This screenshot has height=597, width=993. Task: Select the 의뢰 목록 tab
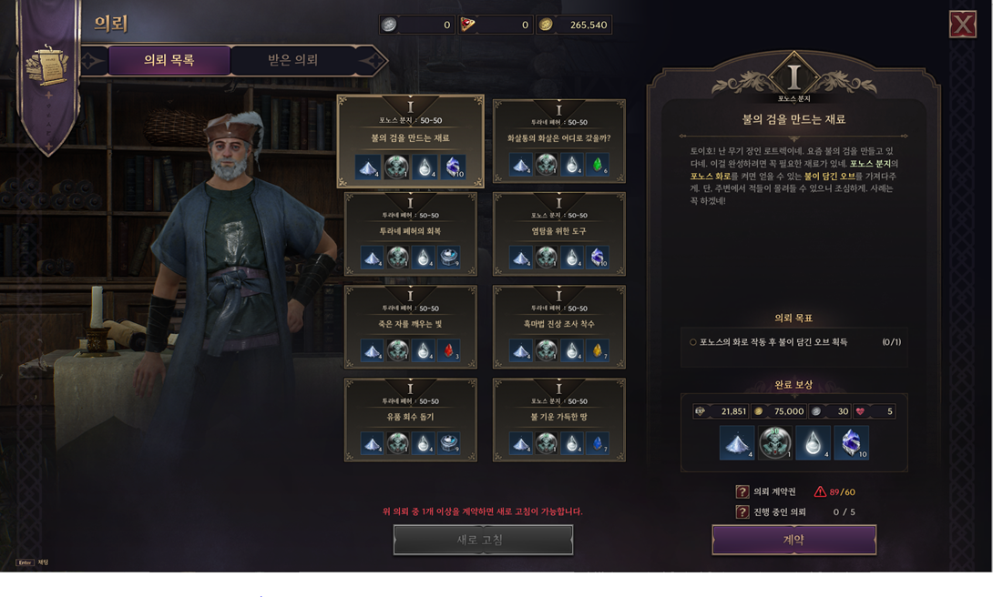click(169, 60)
